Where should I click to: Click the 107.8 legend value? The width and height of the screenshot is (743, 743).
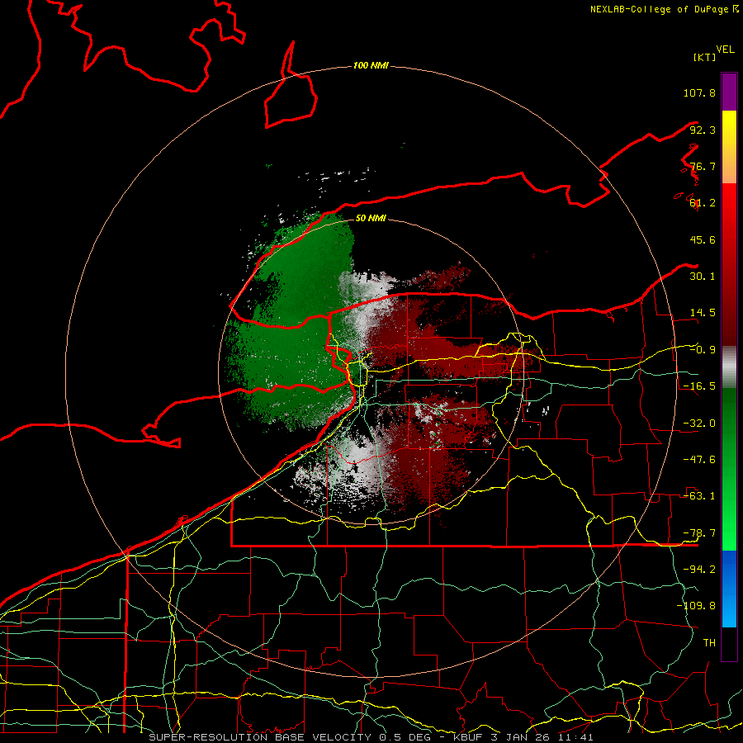tap(699, 92)
